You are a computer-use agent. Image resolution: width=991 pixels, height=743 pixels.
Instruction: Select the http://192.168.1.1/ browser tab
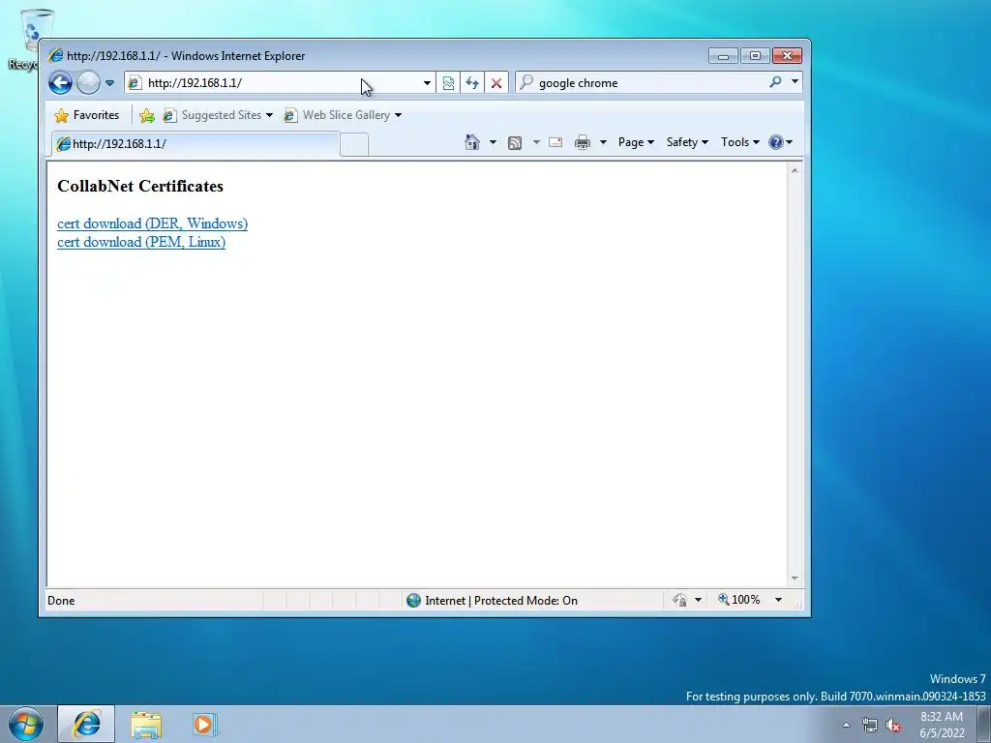195,143
